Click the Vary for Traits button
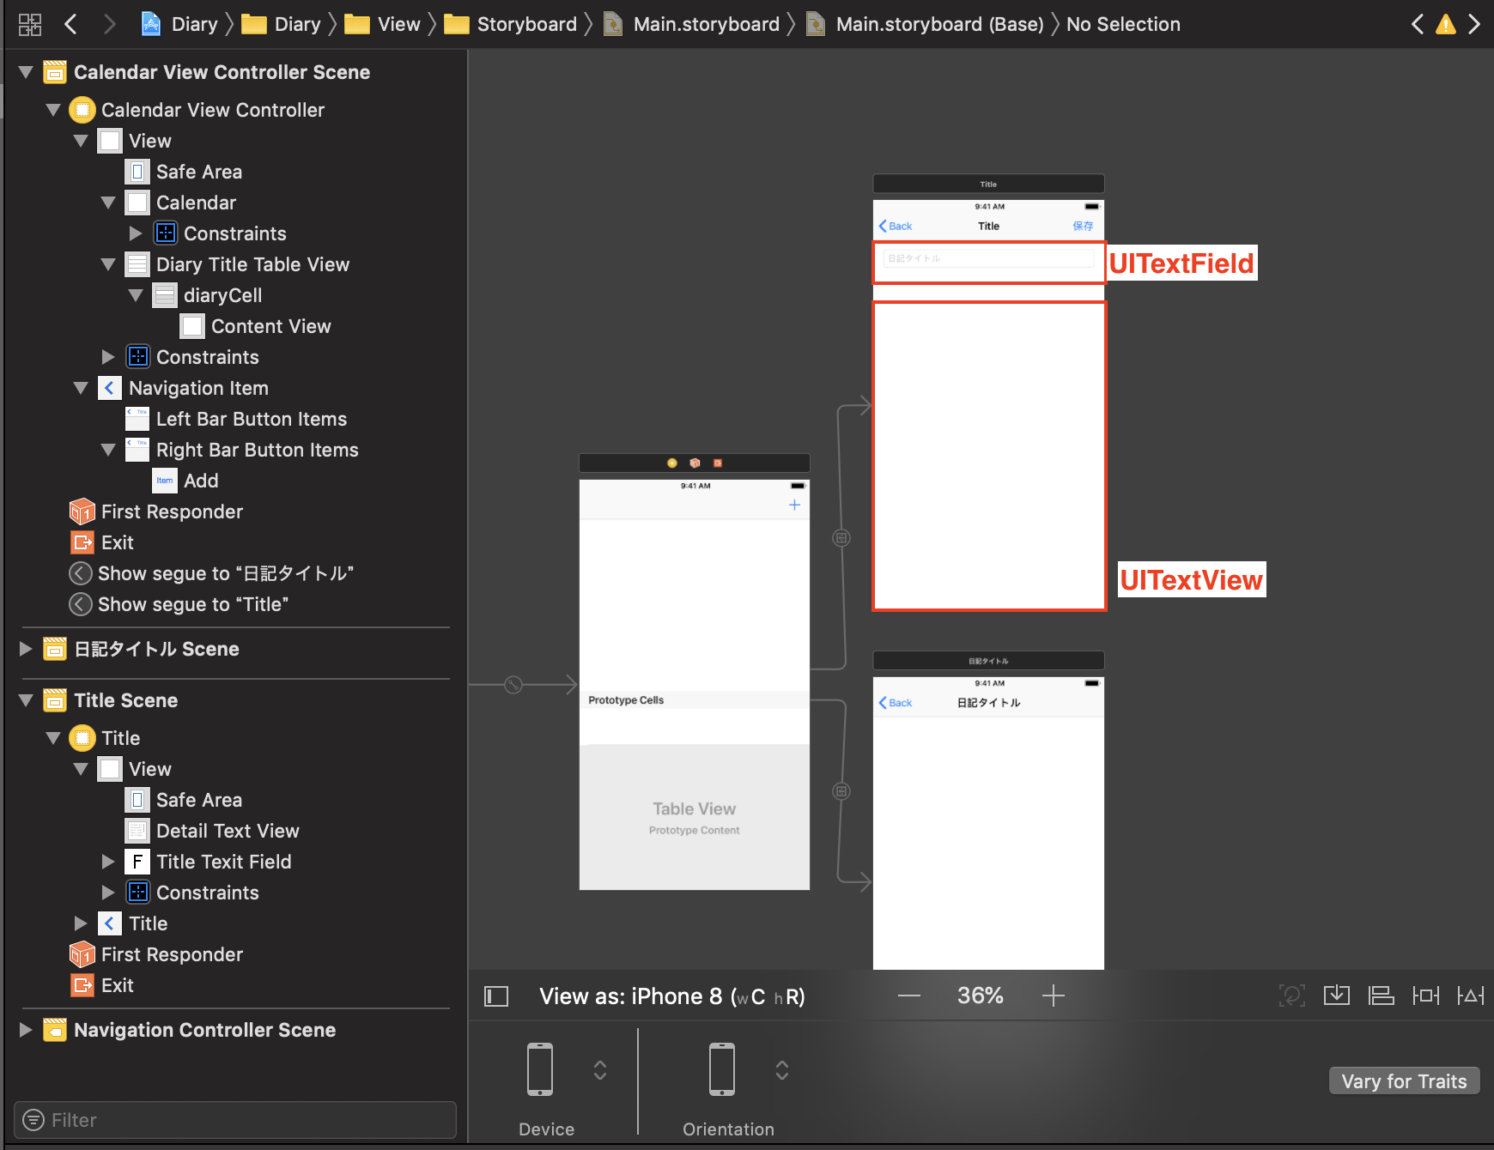1494x1150 pixels. pyautogui.click(x=1404, y=1081)
